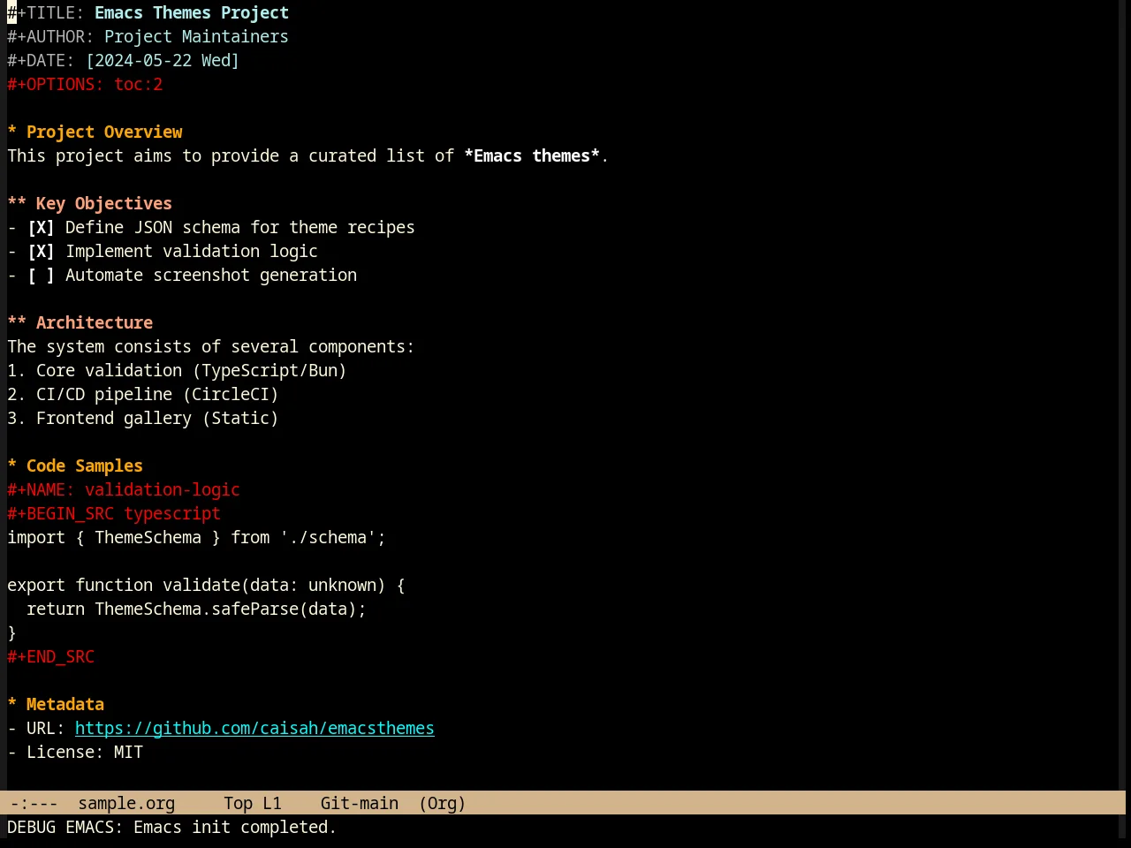Viewport: 1131px width, 848px height.
Task: Click the title text "Emacs Themes Project"
Action: point(192,12)
